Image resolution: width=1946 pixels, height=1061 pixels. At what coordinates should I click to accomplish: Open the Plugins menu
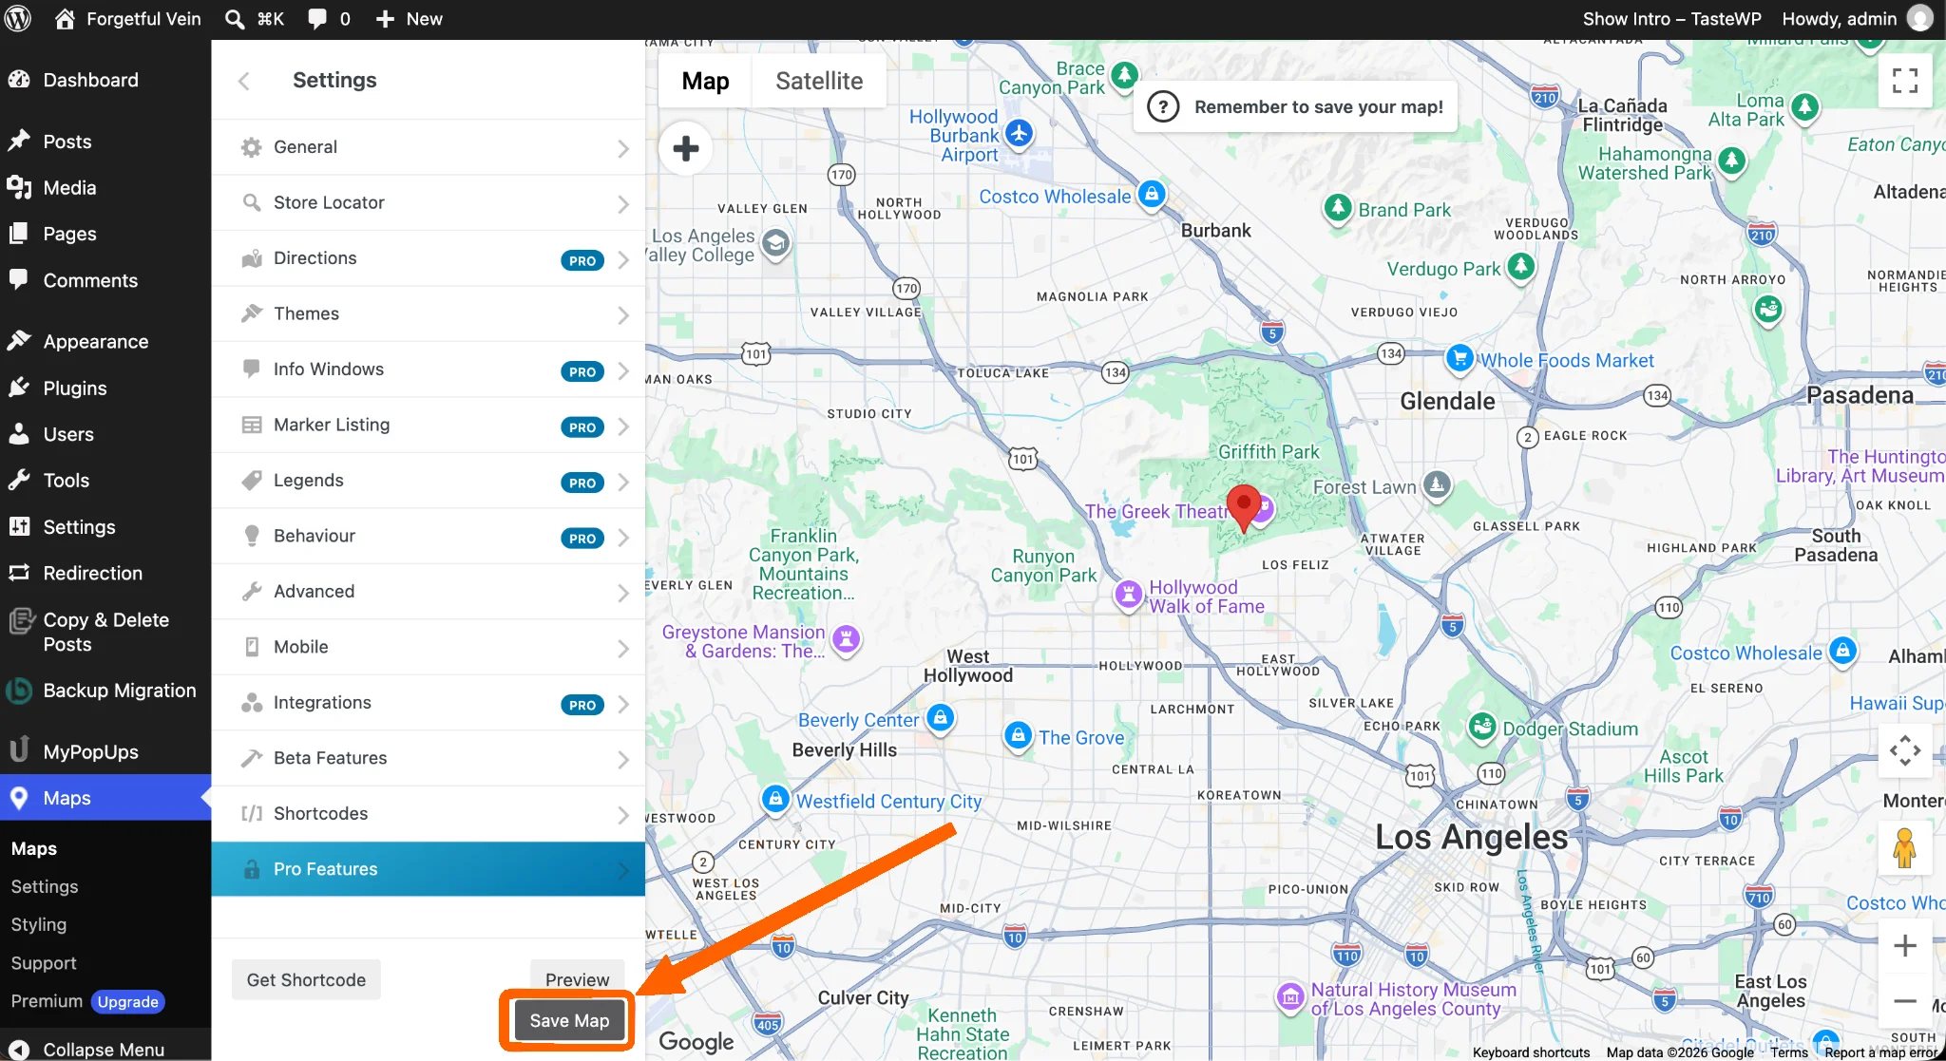(75, 388)
